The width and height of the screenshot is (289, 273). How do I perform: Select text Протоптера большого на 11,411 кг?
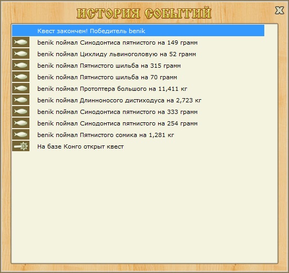coord(133,89)
